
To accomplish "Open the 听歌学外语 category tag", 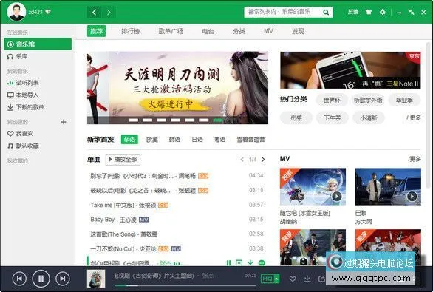I will tap(368, 100).
